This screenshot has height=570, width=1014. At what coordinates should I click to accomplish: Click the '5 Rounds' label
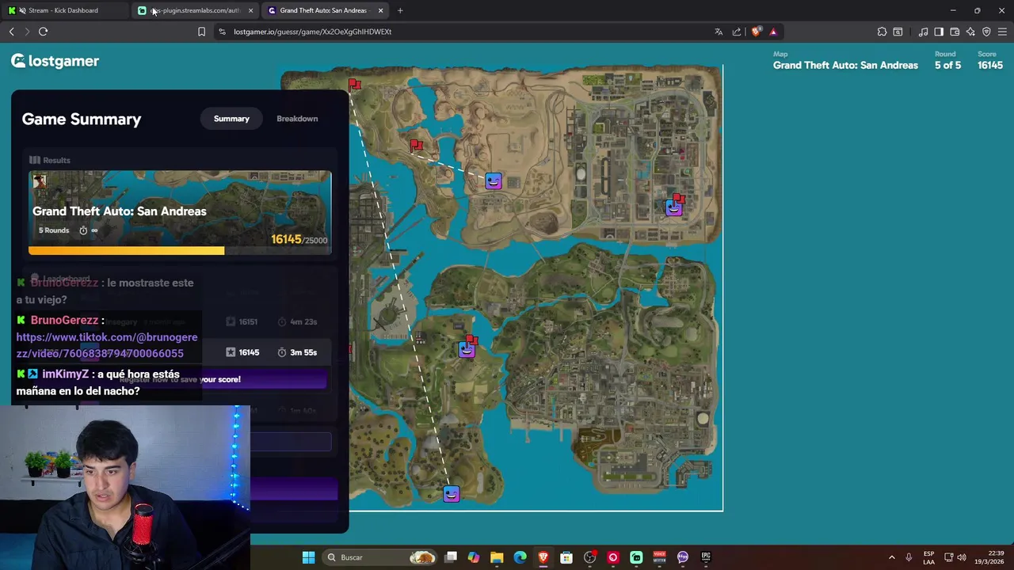pyautogui.click(x=54, y=230)
